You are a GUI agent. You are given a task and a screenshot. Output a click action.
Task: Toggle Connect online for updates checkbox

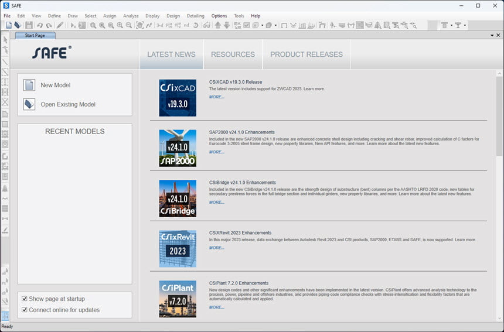(25, 310)
